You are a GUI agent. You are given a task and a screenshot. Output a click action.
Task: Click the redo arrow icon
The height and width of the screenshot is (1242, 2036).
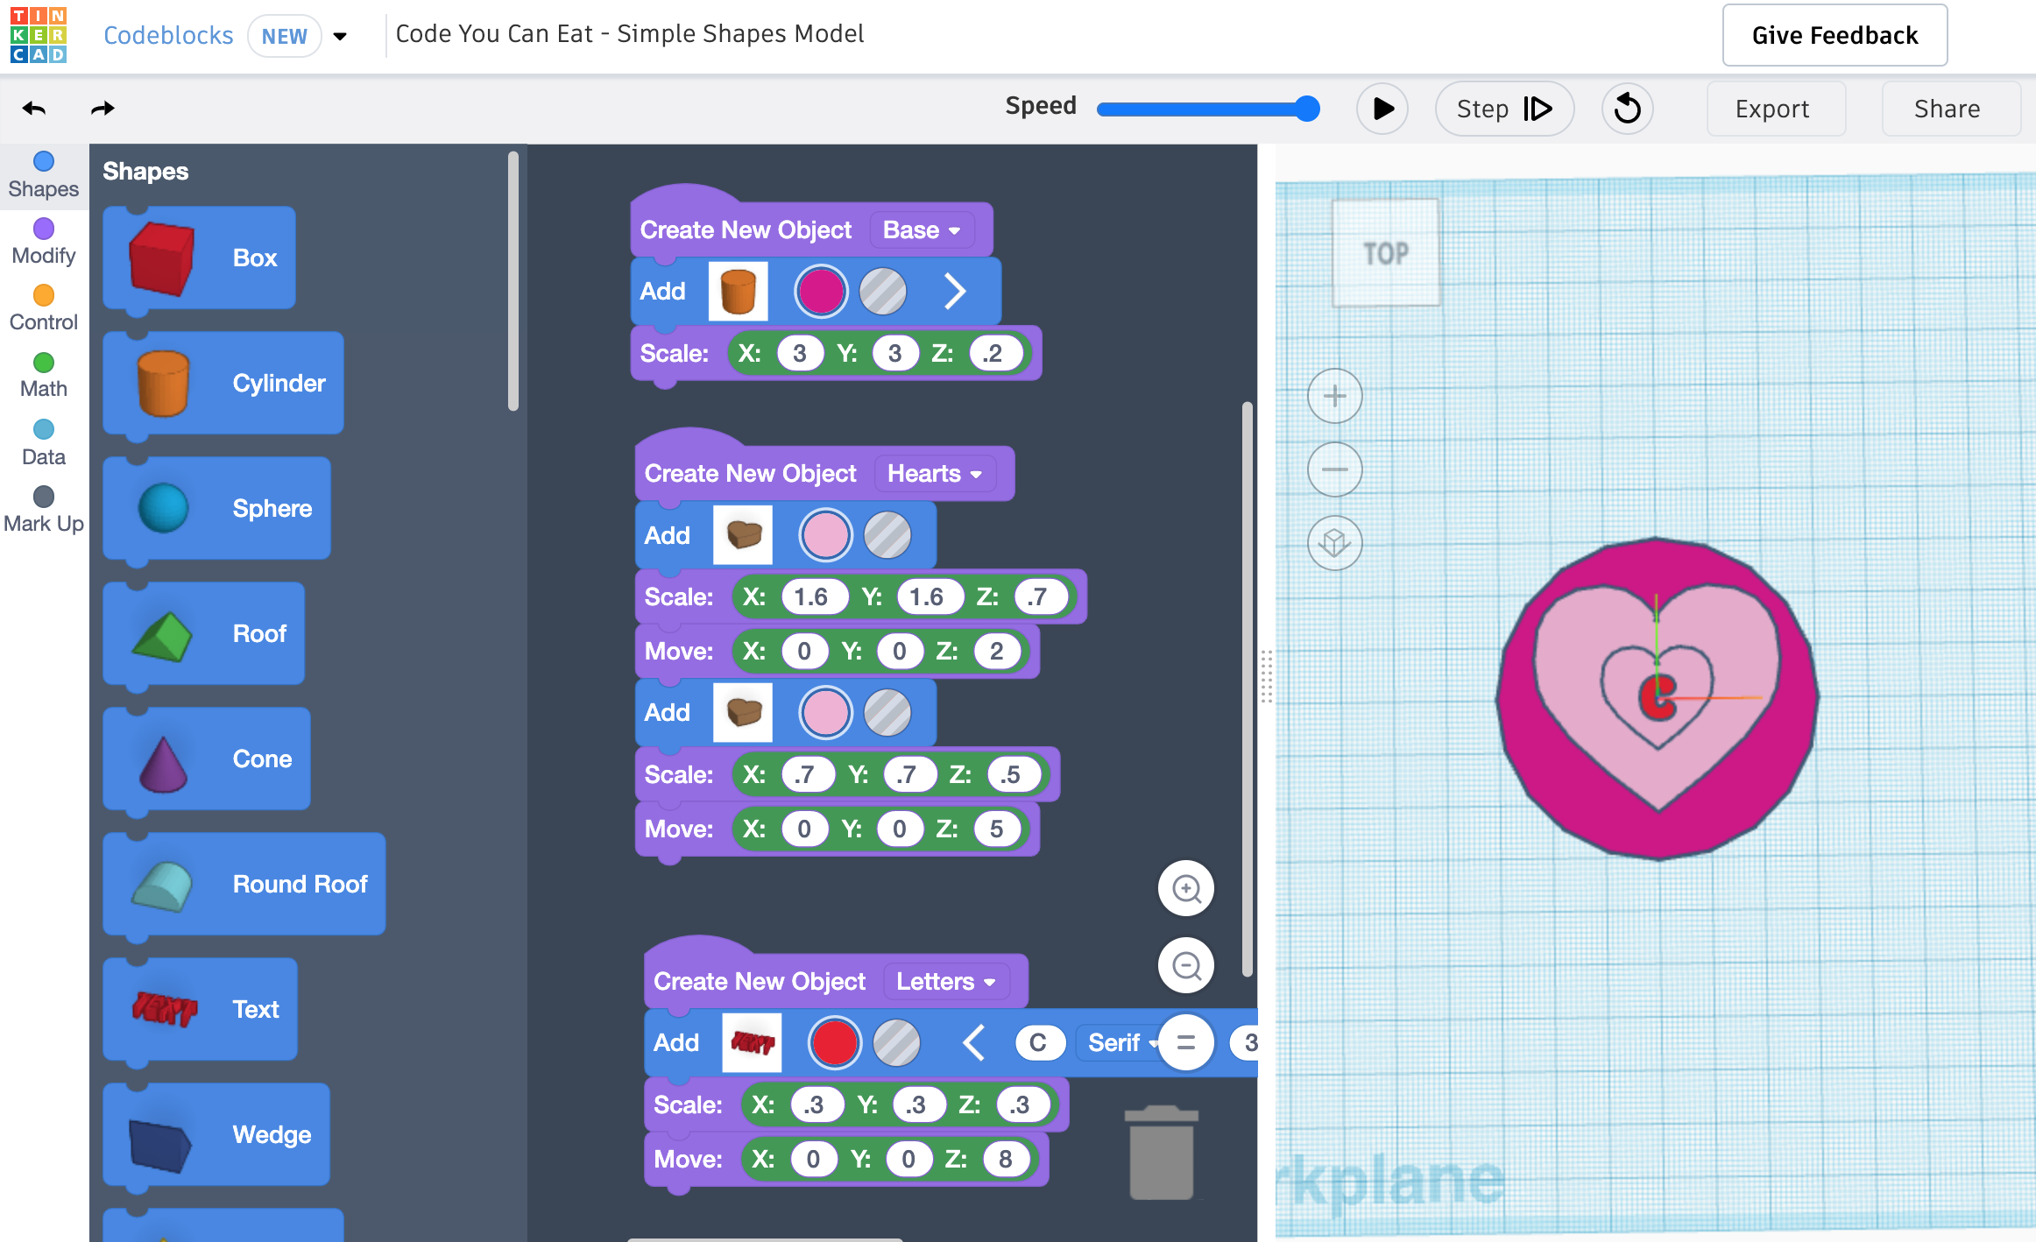click(x=103, y=109)
